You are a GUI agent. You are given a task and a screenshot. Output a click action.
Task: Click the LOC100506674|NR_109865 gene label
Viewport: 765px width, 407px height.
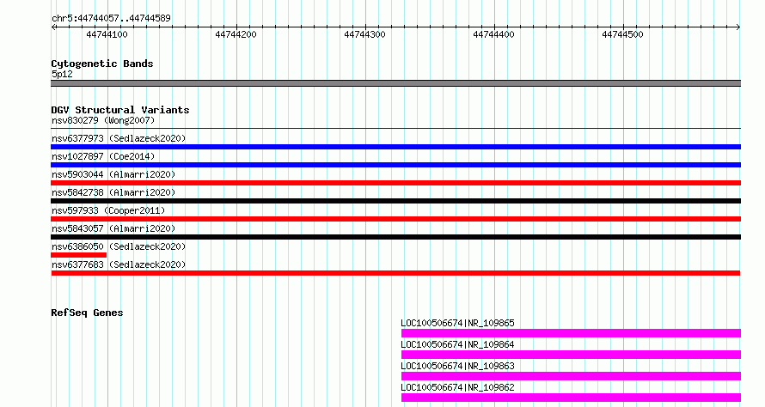point(457,323)
